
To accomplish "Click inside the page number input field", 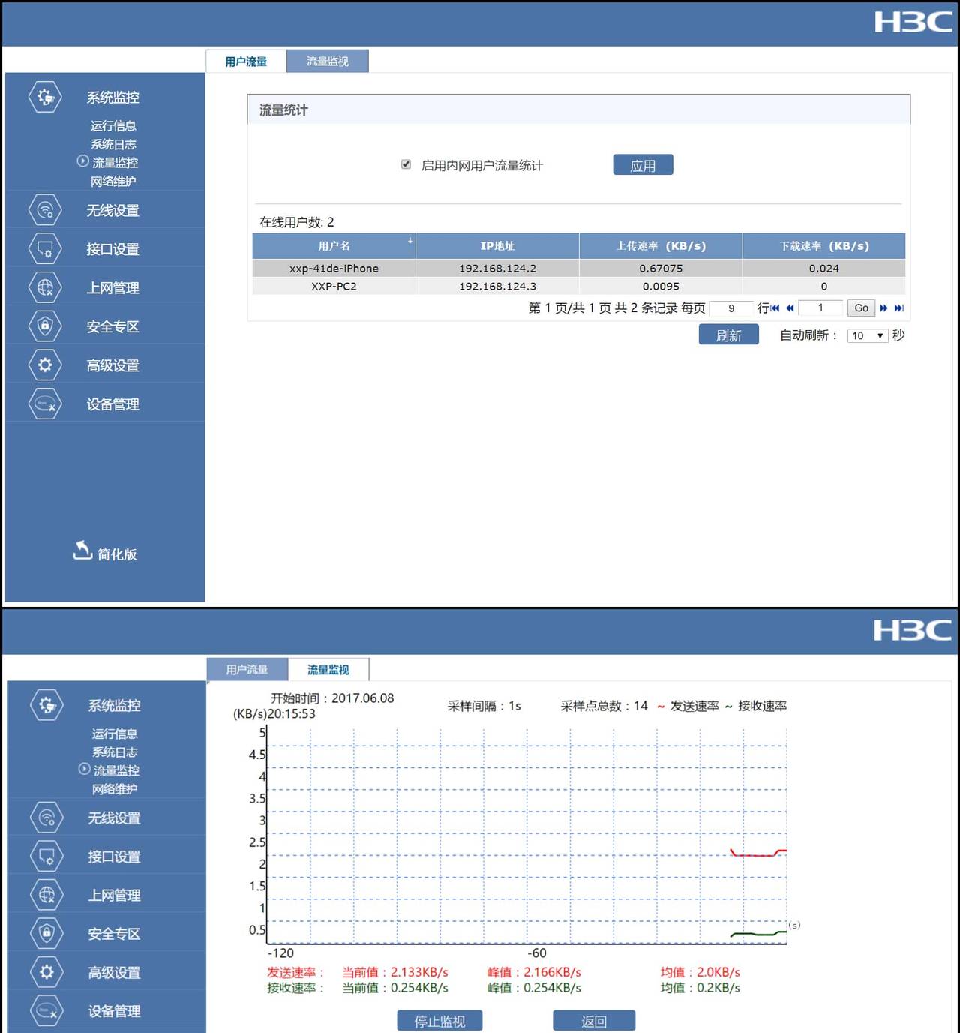I will pos(820,308).
